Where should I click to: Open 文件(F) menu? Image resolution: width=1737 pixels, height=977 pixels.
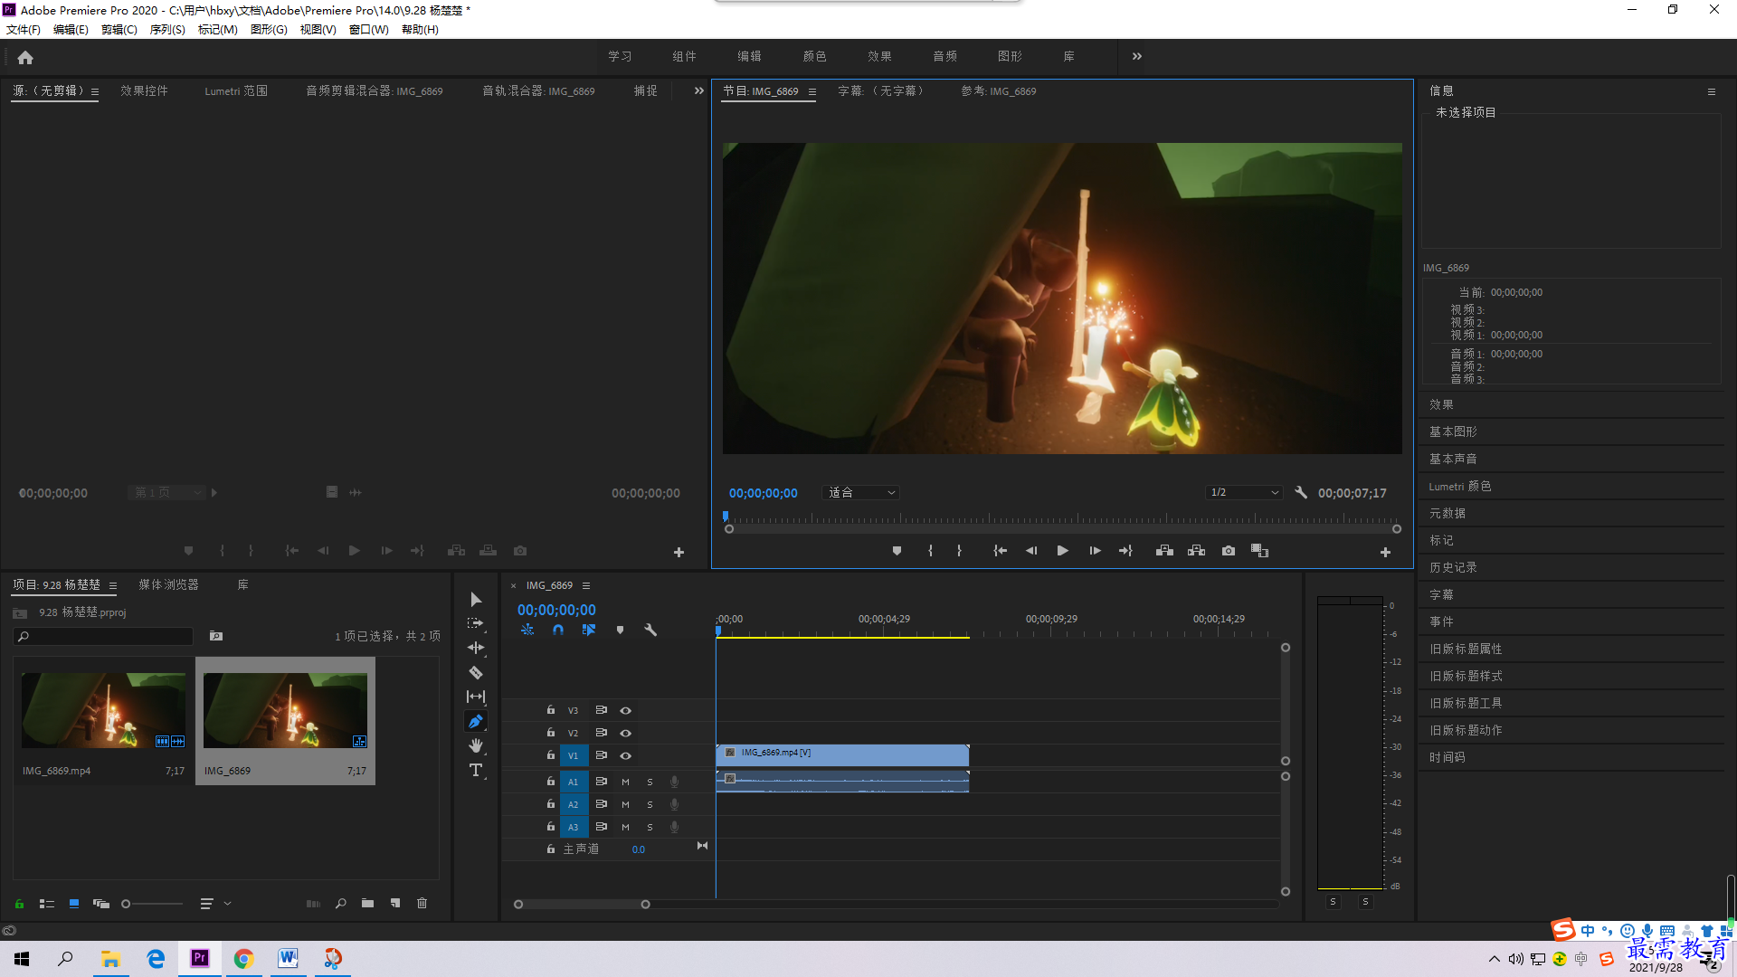[x=24, y=29]
